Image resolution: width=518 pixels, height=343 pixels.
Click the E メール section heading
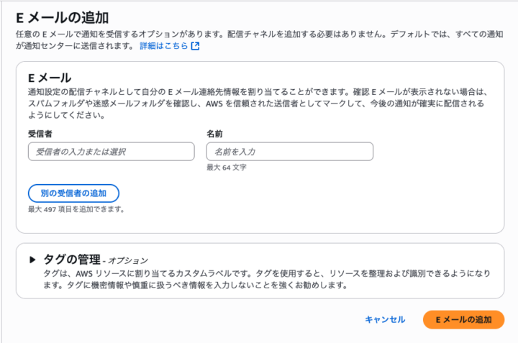pos(50,78)
